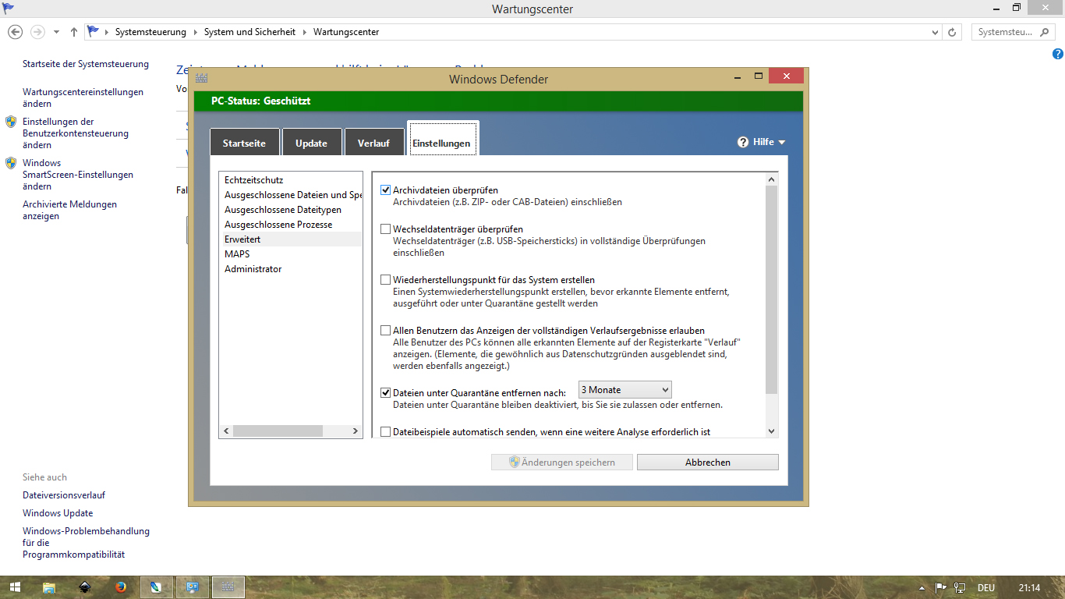This screenshot has width=1065, height=599.
Task: Open Windows Update link
Action: 58,513
